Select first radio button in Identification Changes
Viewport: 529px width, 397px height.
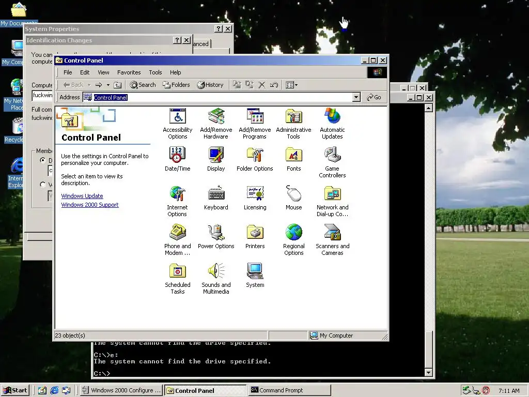42,160
